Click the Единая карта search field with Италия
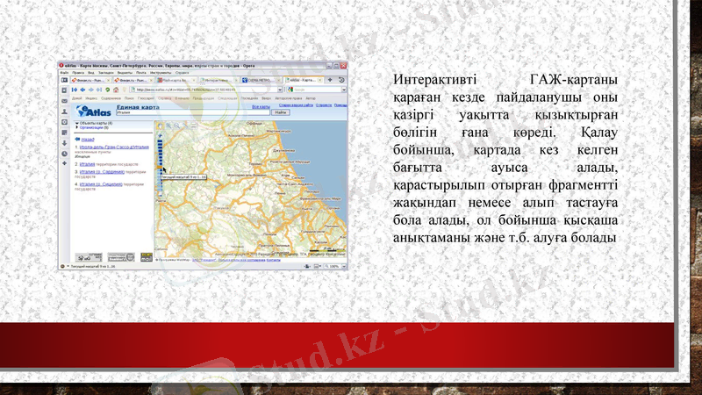This screenshot has height=395, width=702. coord(193,113)
